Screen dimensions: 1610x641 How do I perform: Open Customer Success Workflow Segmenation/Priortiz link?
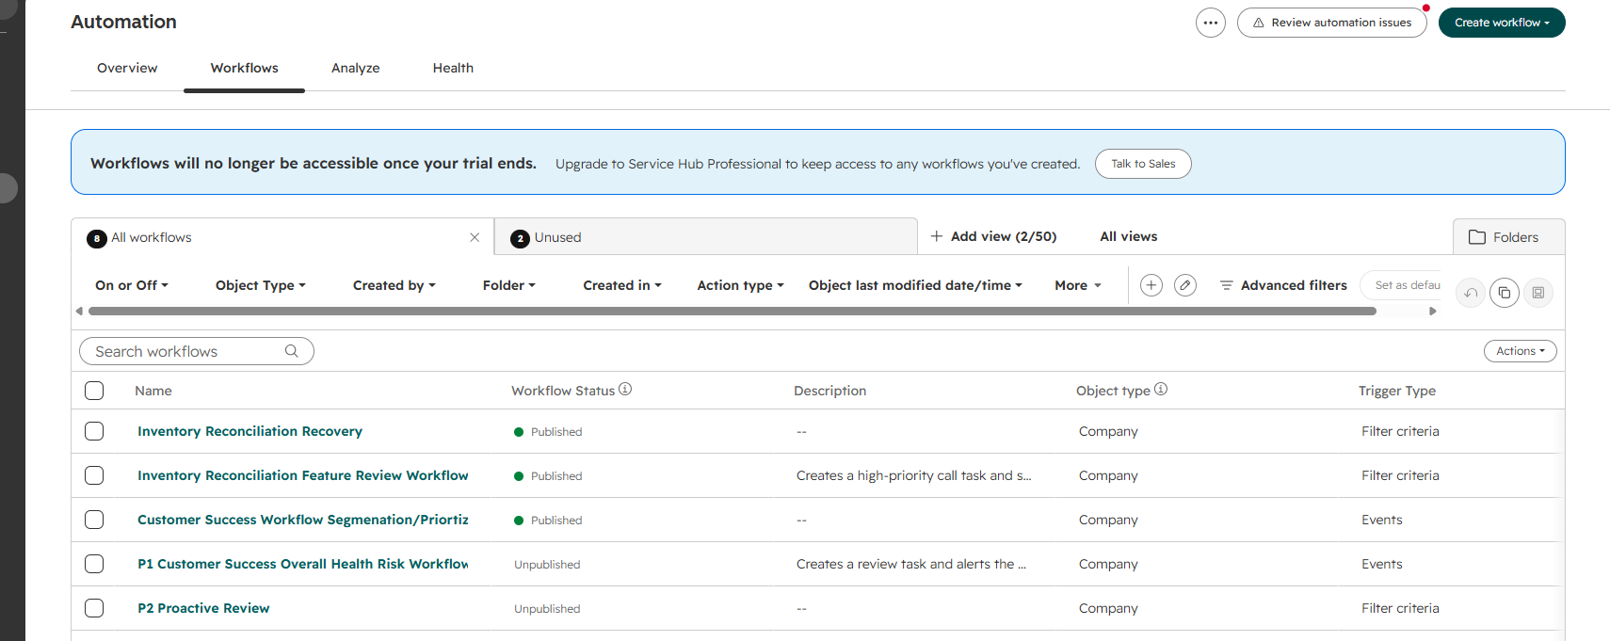pos(303,520)
